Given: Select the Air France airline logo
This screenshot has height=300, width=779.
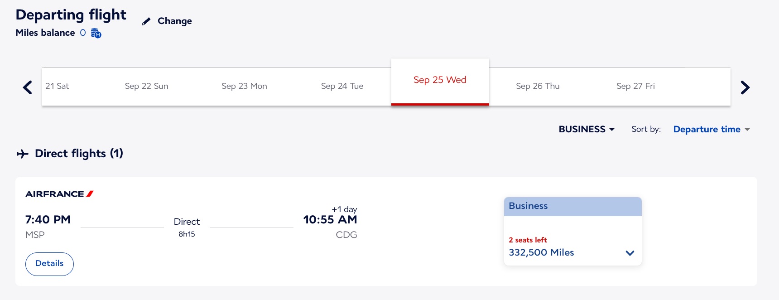Looking at the screenshot, I should pyautogui.click(x=59, y=194).
